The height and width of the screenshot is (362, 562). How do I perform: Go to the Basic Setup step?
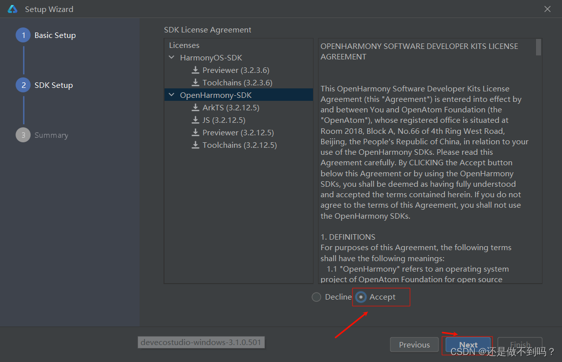[55, 35]
